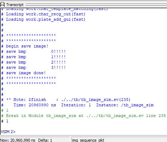Click the green '# 1' output line
Screen dimensions: 167x142
[5, 110]
